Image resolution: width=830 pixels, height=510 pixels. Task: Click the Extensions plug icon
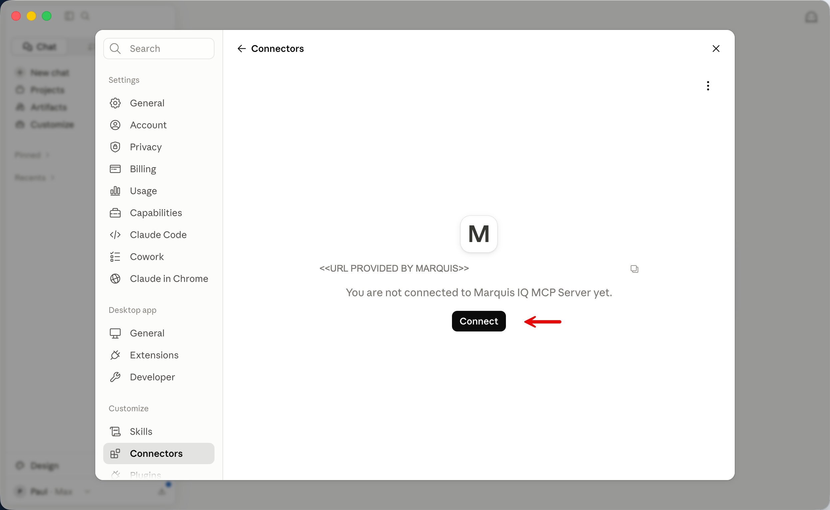[115, 355]
